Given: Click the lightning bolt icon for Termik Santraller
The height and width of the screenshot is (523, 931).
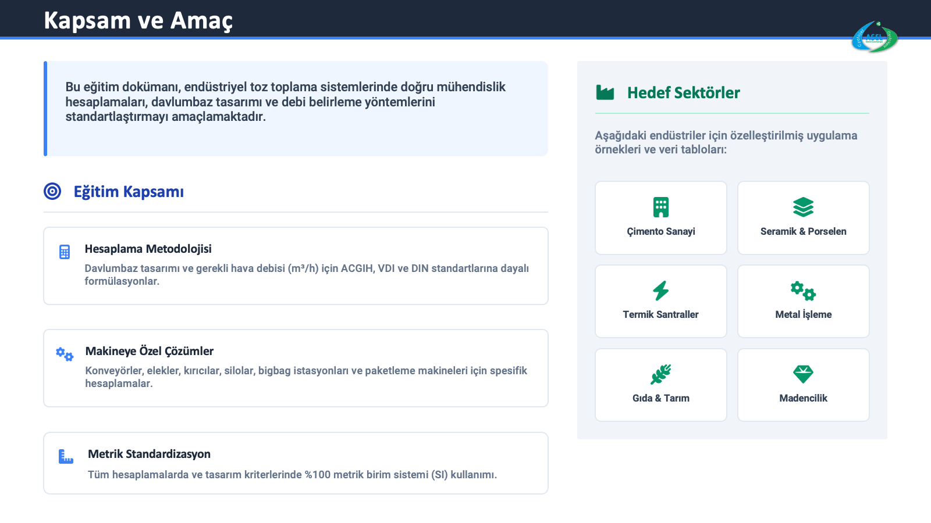Looking at the screenshot, I should (660, 291).
